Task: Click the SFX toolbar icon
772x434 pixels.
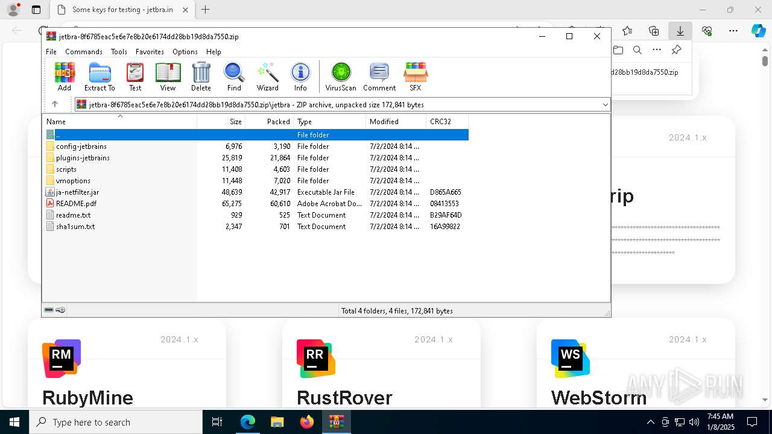Action: pyautogui.click(x=416, y=77)
